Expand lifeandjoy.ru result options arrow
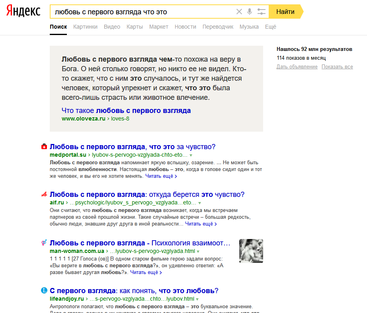This screenshot has width=367, height=313. pyautogui.click(x=197, y=299)
